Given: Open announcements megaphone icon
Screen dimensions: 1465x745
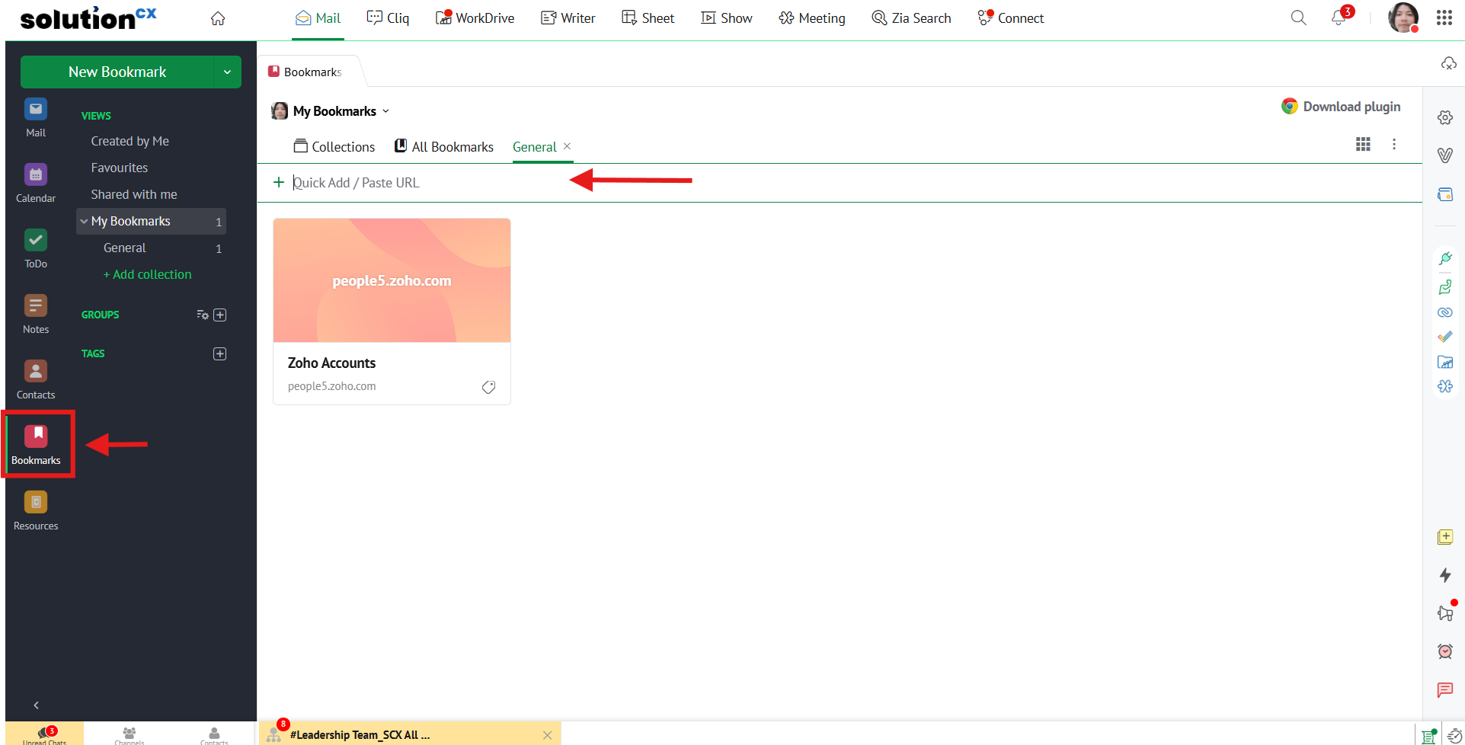Looking at the screenshot, I should click(x=1445, y=612).
